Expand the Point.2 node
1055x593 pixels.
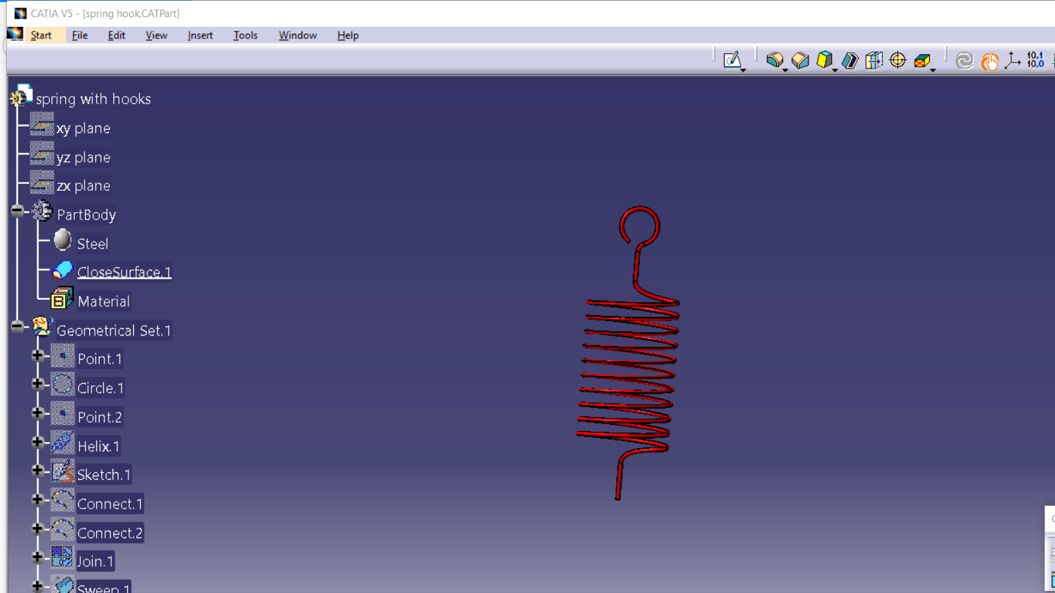coord(38,413)
